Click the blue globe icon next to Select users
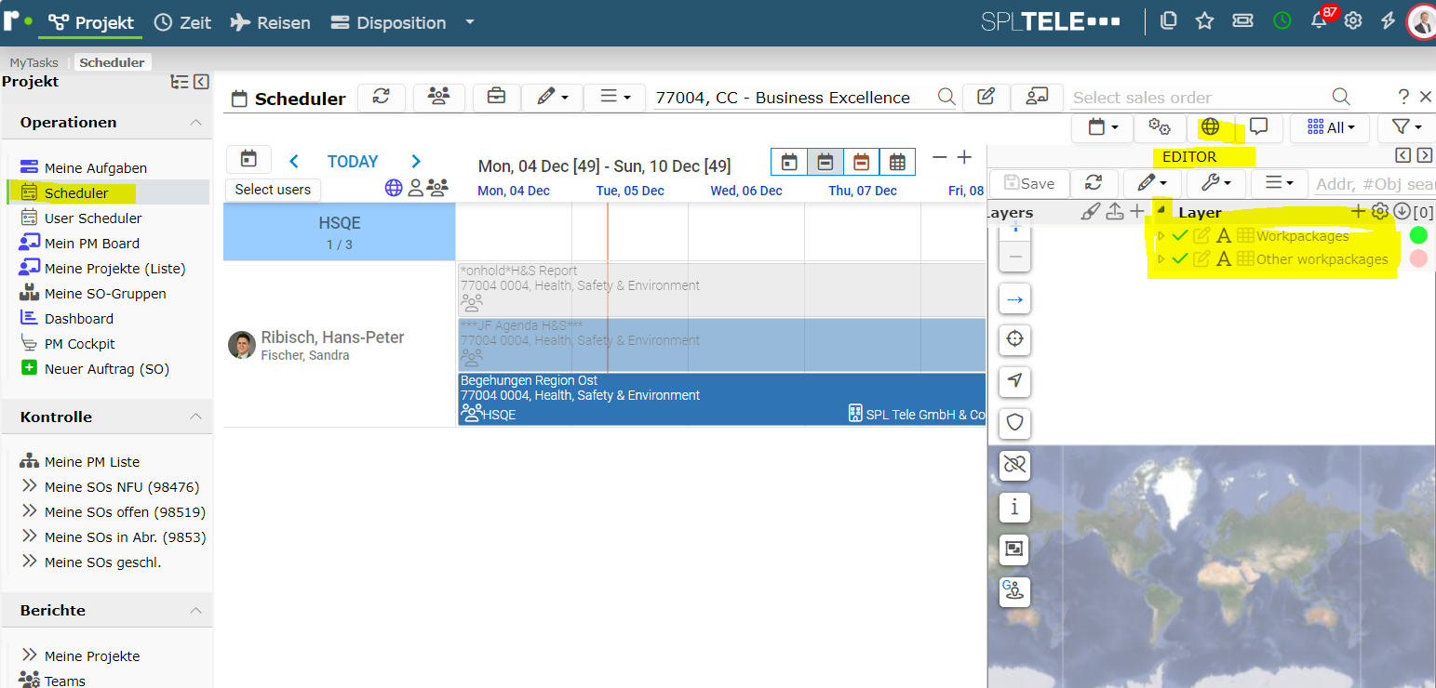The image size is (1436, 688). [394, 188]
